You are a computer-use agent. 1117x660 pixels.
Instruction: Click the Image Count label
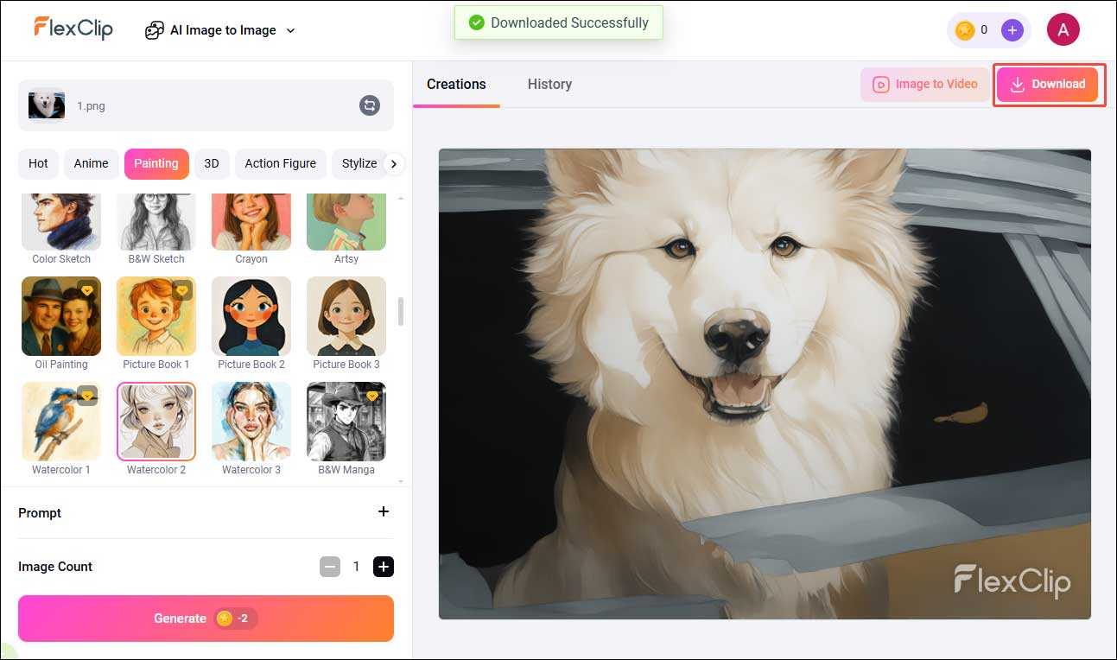(55, 567)
